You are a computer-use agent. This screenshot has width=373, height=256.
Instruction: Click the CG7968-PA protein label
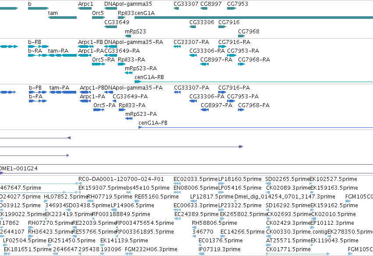click(x=254, y=105)
